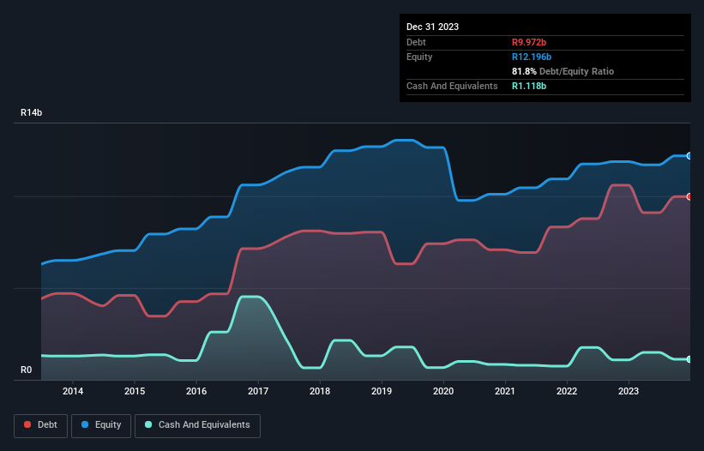Click the R0 y-axis label

26,370
